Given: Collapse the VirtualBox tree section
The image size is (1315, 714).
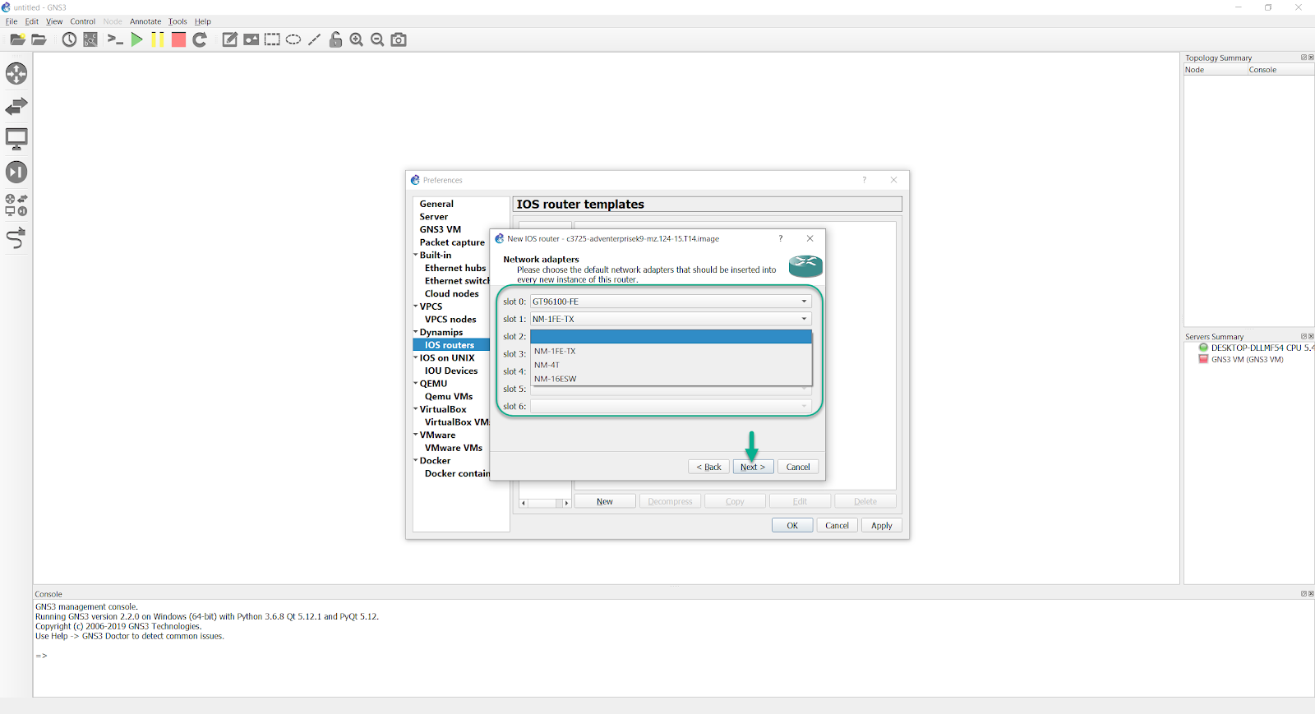Looking at the screenshot, I should click(x=416, y=408).
